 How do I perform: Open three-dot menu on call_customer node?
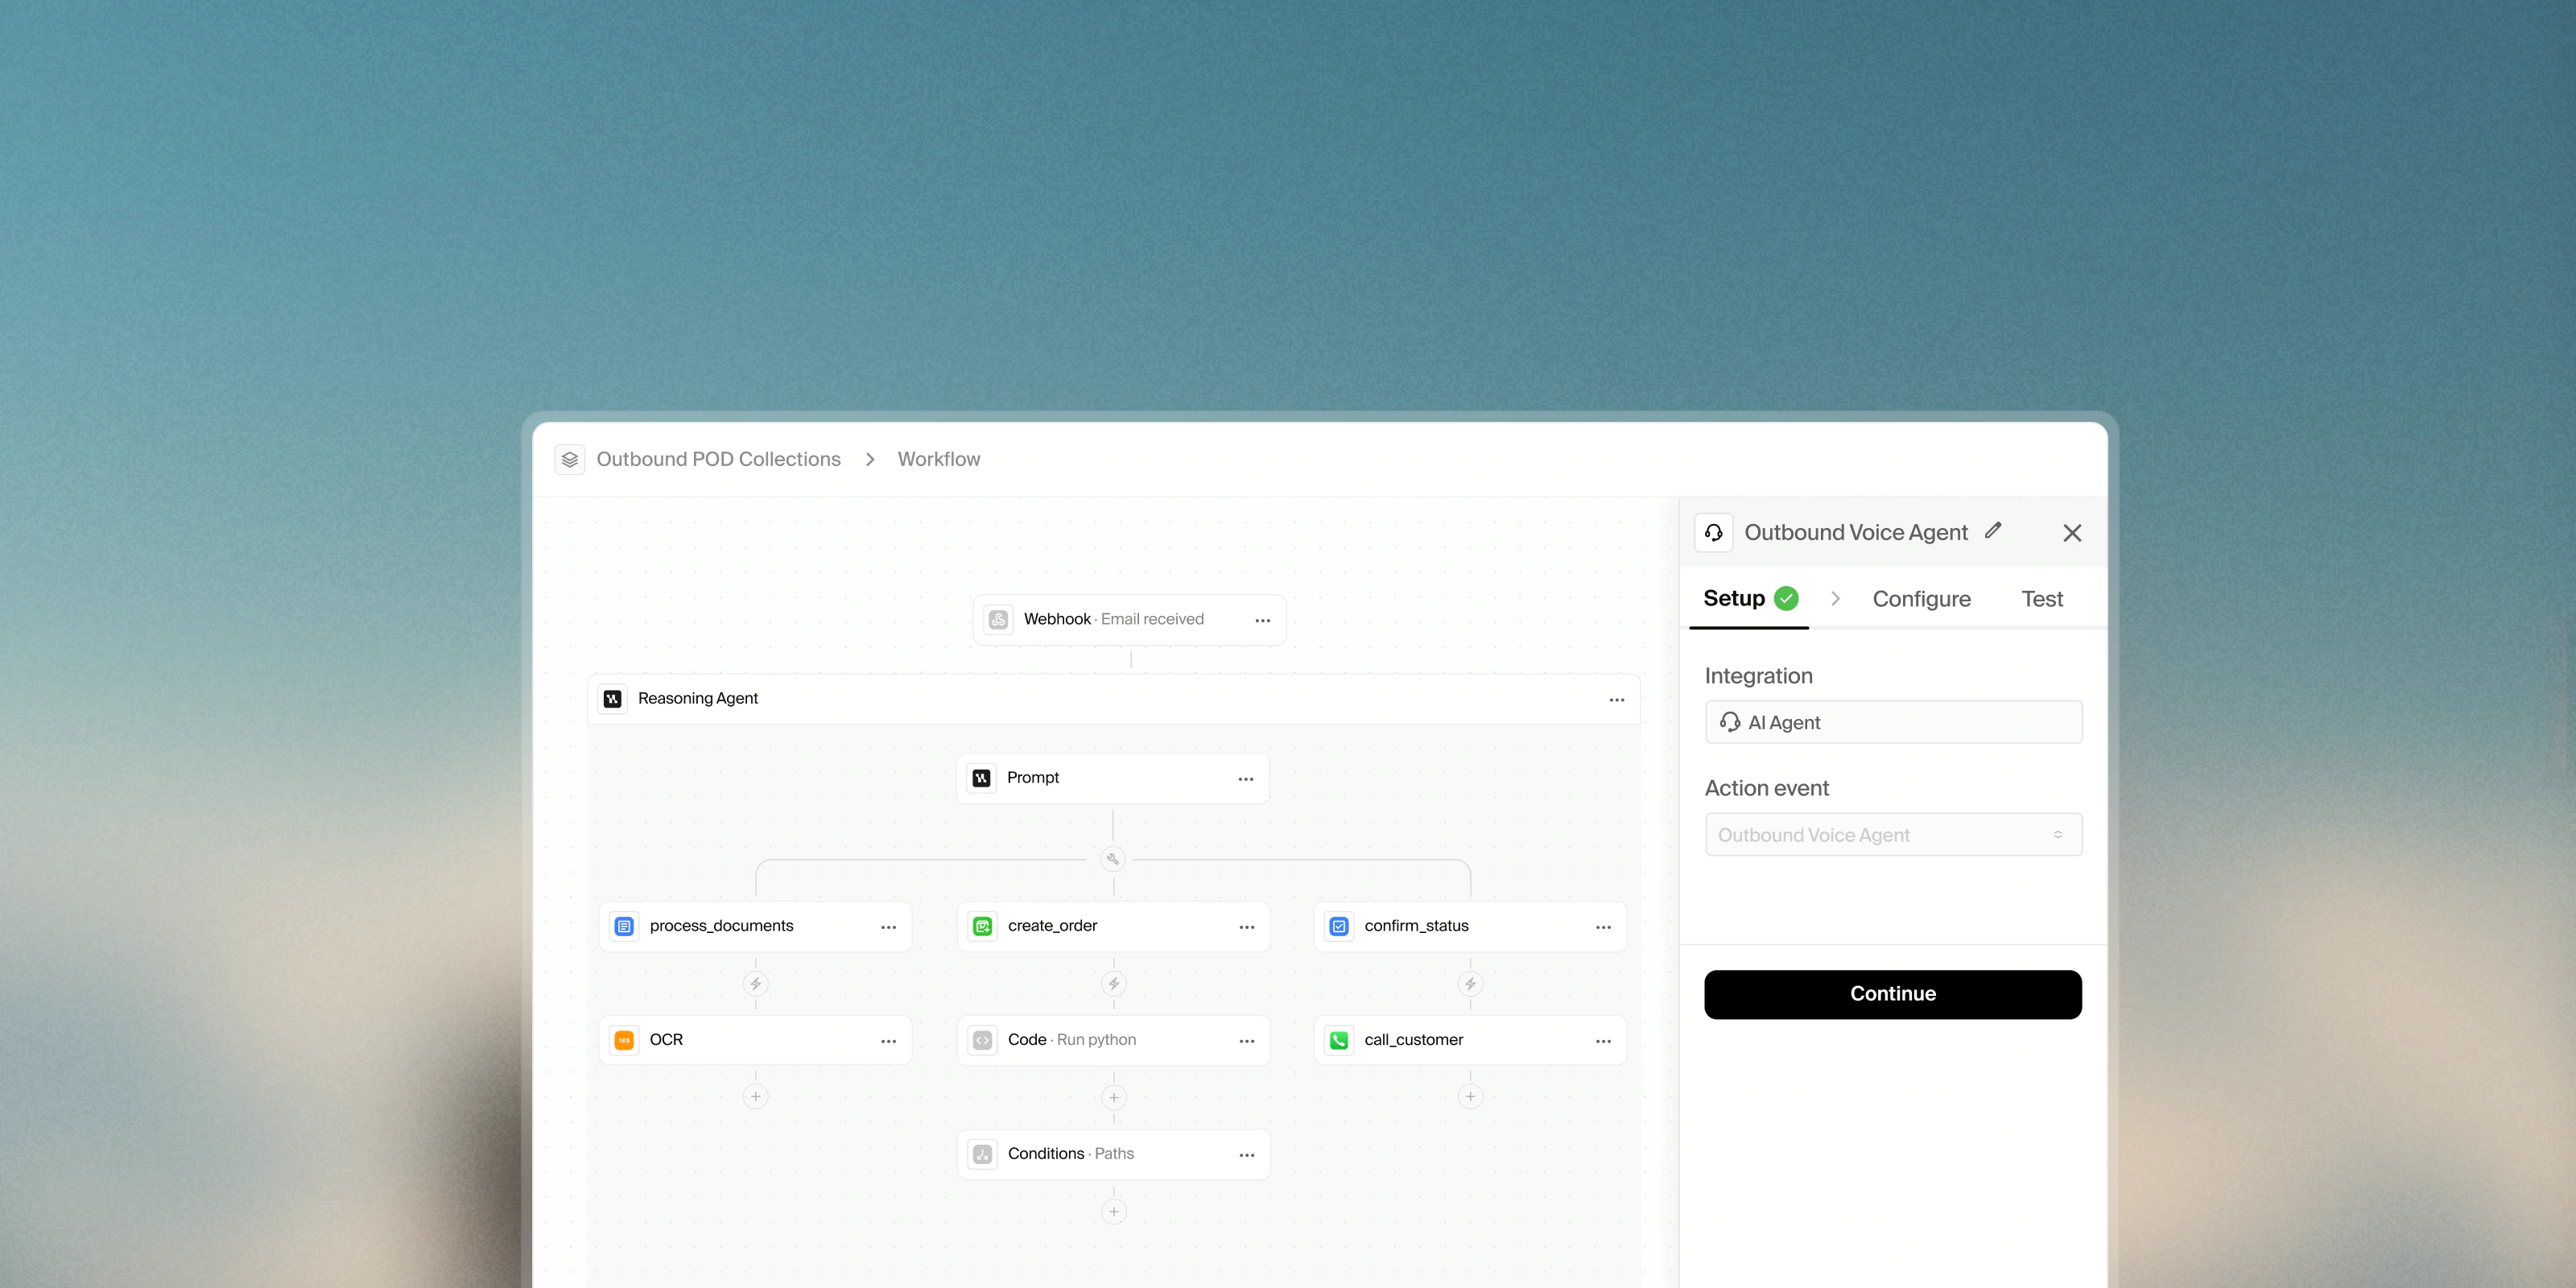click(1603, 1041)
